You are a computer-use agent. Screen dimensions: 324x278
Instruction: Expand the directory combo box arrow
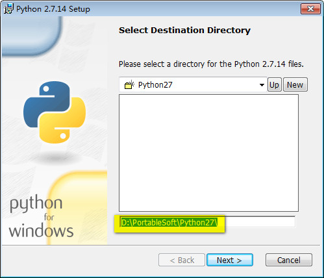tap(262, 85)
